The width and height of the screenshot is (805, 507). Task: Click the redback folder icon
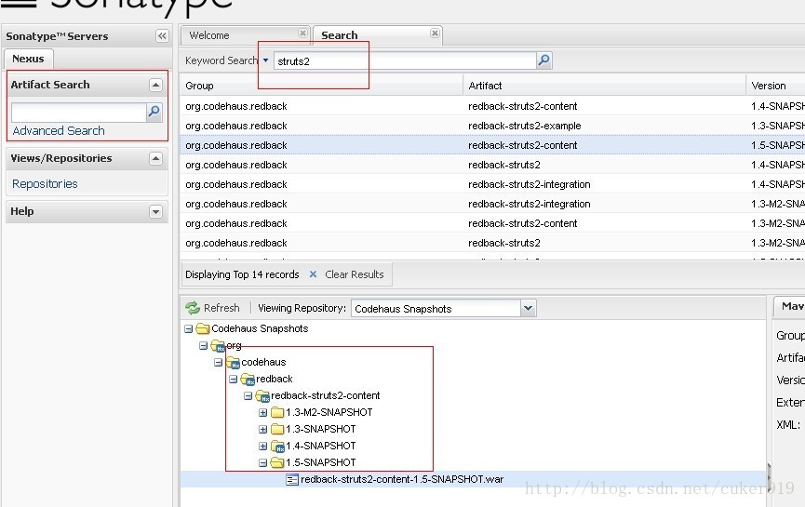[x=248, y=380]
